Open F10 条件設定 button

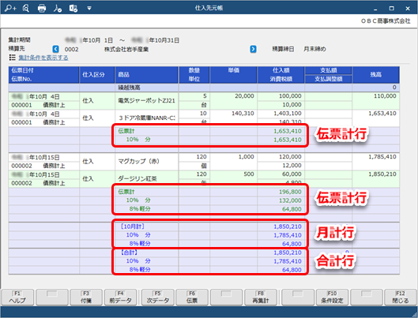pos(332,297)
